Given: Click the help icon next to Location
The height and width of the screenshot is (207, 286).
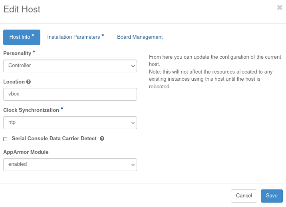Looking at the screenshot, I should click(x=28, y=82).
